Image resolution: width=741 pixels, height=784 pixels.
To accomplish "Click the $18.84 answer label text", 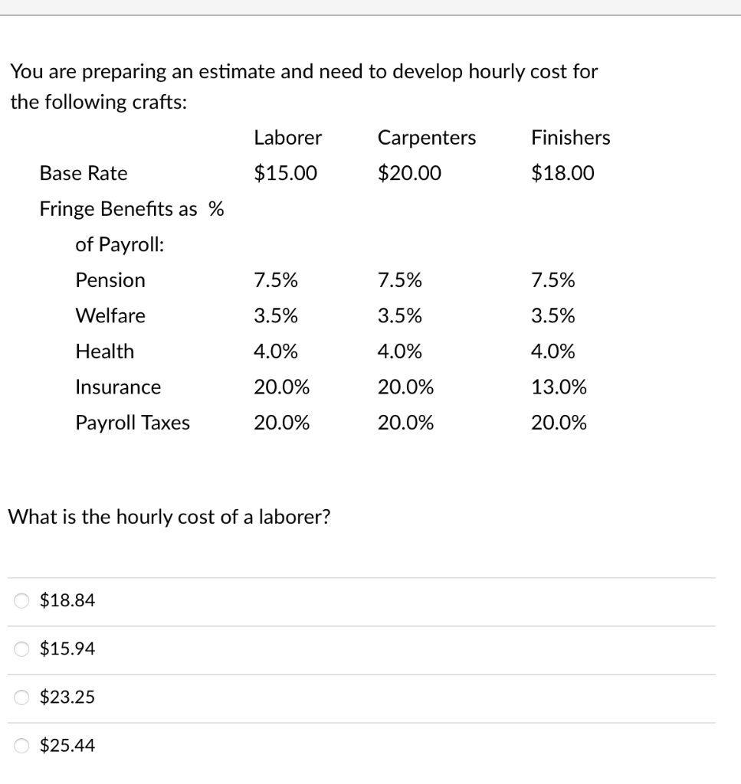I will click(66, 601).
